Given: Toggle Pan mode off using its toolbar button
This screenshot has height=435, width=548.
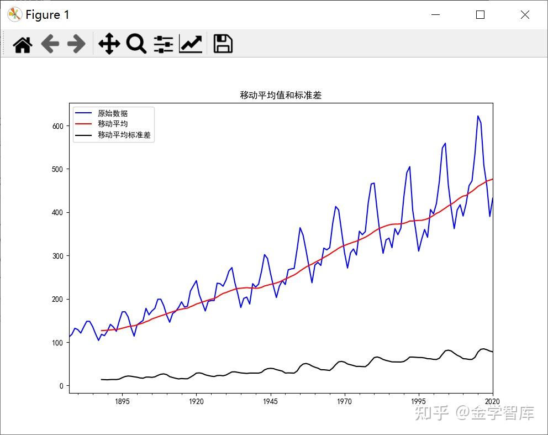Looking at the screenshot, I should tap(108, 44).
